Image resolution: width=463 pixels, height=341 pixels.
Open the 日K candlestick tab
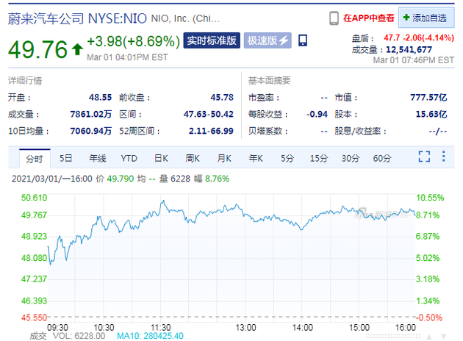[161, 158]
